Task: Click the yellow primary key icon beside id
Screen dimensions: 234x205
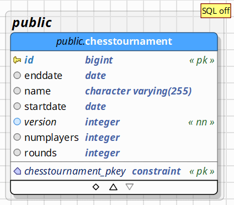Action: point(17,60)
